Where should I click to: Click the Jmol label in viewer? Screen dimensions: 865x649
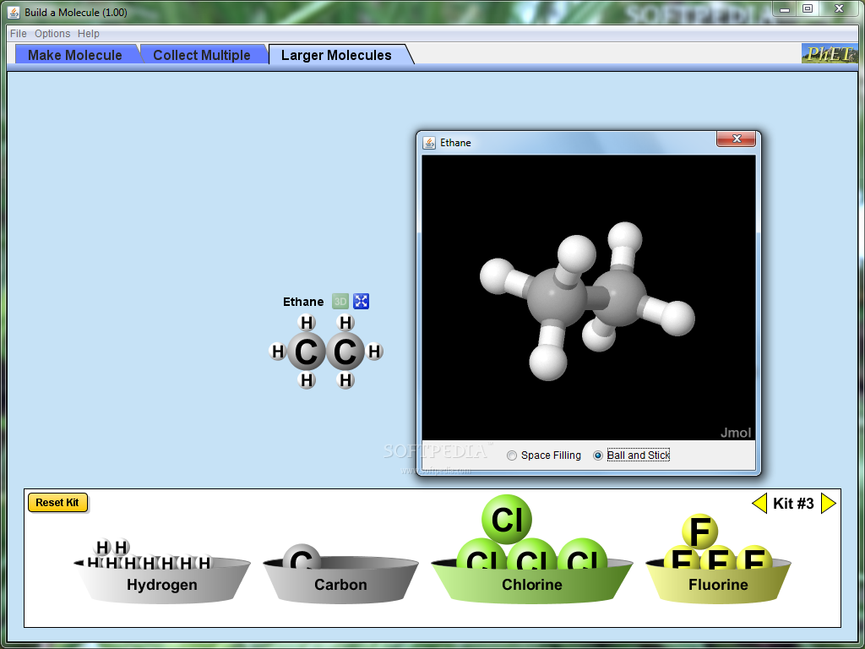pos(736,433)
